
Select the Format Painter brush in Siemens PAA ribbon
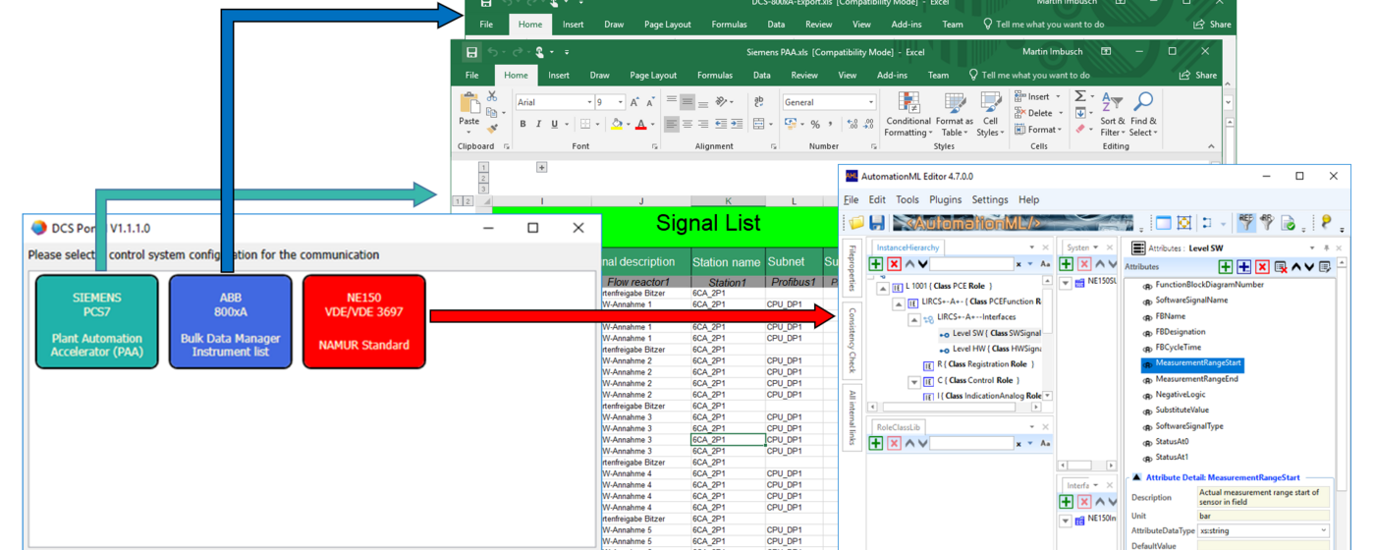[x=492, y=129]
